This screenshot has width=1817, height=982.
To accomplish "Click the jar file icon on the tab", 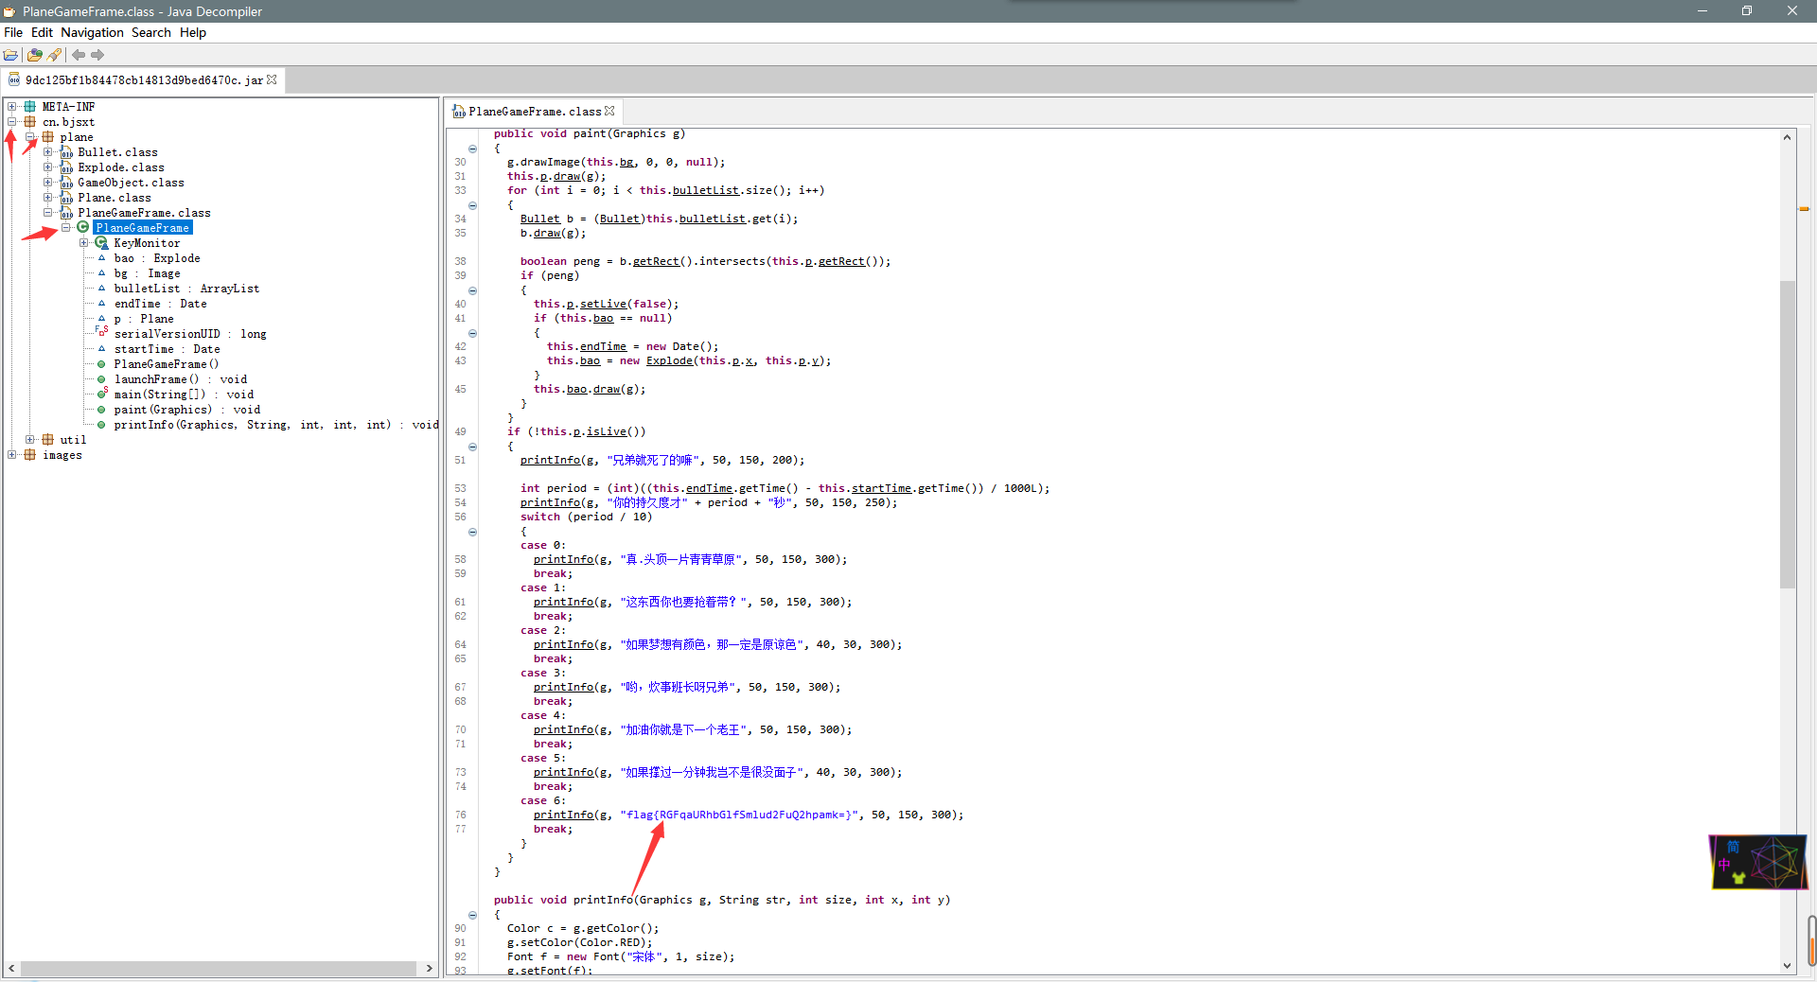I will tap(14, 80).
